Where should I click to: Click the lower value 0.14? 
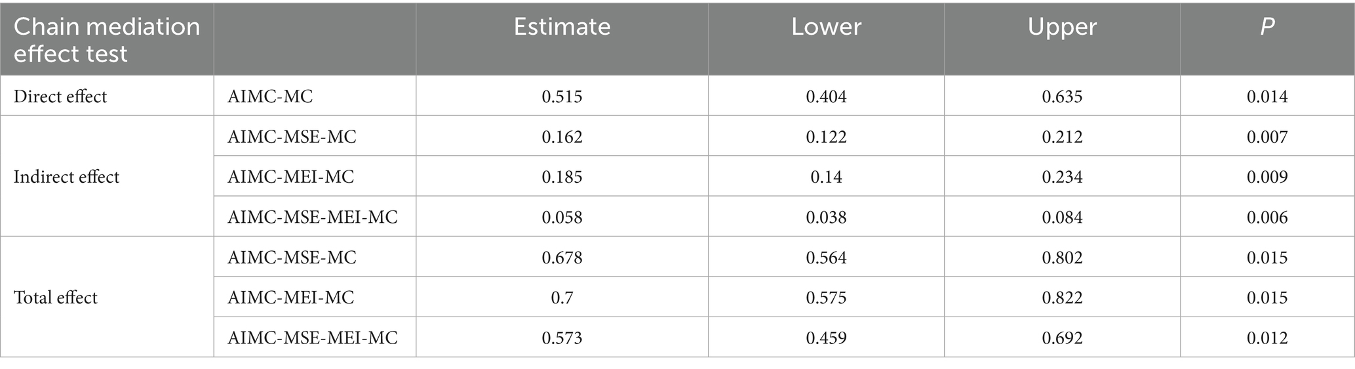pos(826,177)
